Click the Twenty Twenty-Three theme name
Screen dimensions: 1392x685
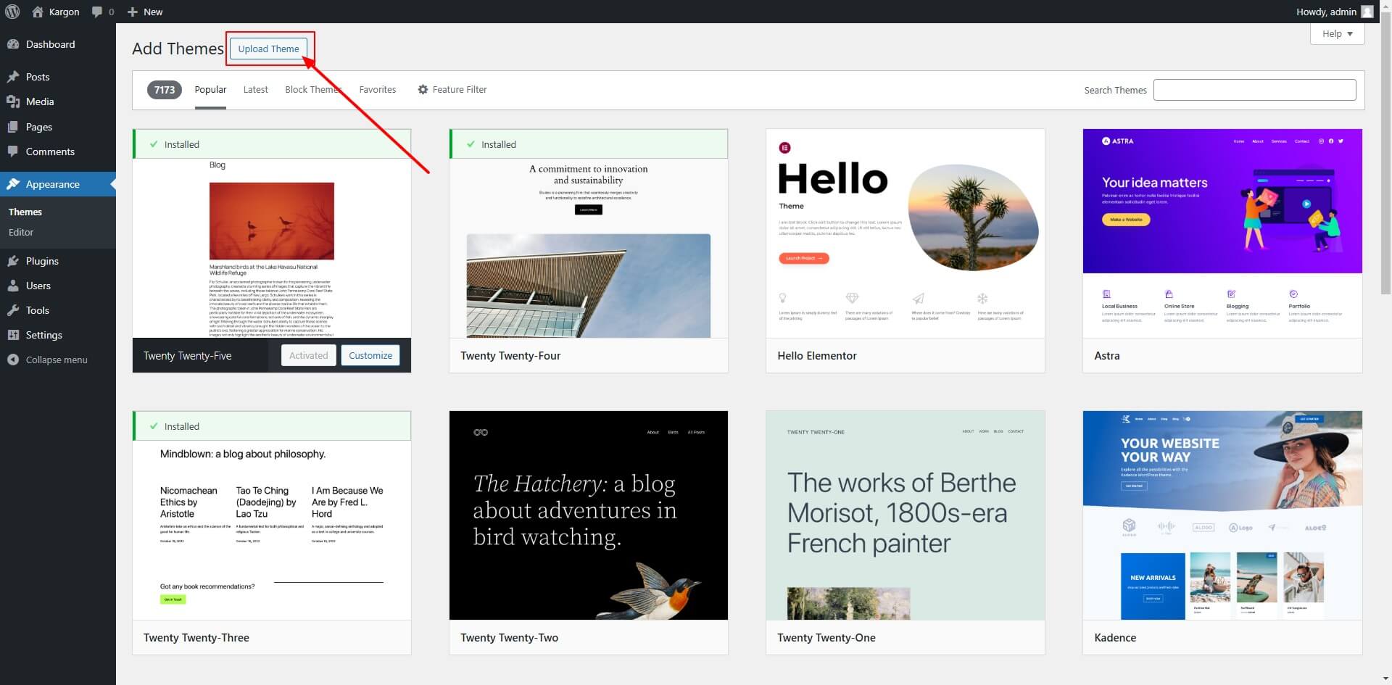[196, 638]
